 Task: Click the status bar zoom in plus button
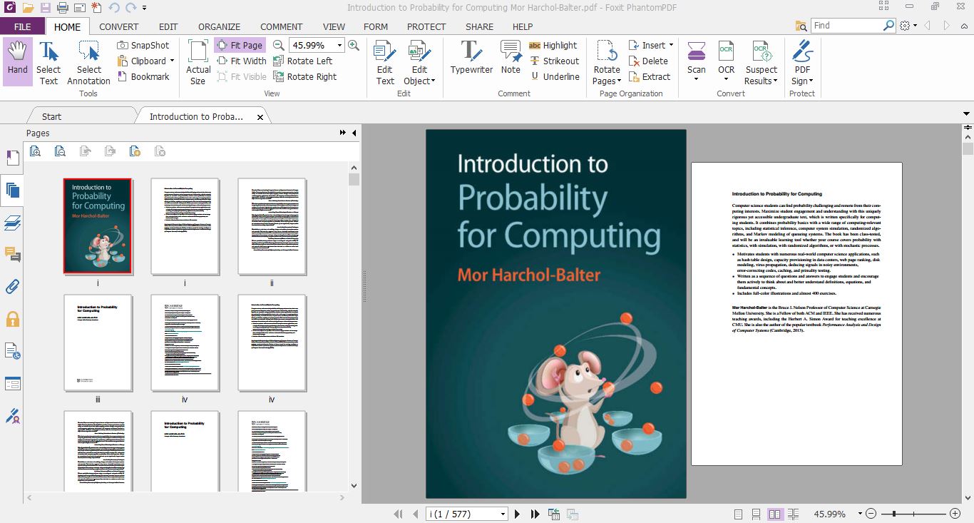click(955, 514)
